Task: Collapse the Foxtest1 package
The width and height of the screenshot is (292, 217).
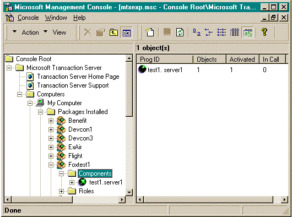Action: [51, 165]
